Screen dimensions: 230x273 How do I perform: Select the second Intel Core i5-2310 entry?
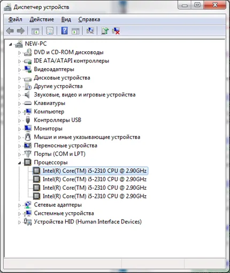pyautogui.click(x=95, y=179)
